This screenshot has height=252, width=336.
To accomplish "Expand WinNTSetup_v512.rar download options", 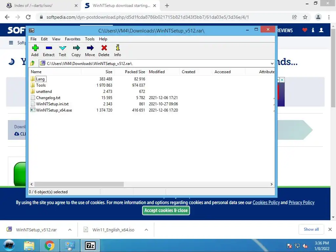I will pyautogui.click(x=70, y=230).
